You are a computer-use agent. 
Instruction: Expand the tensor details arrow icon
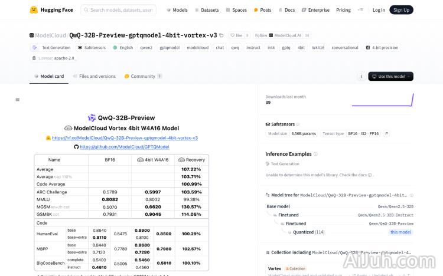coord(386,134)
